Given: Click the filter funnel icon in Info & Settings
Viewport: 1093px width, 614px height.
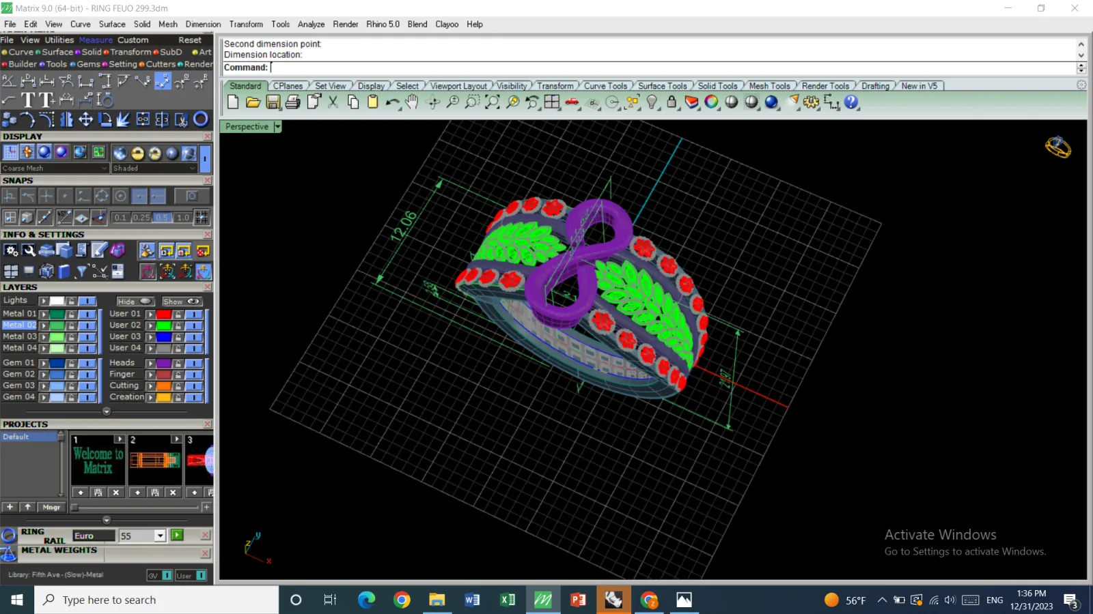Looking at the screenshot, I should 82,272.
